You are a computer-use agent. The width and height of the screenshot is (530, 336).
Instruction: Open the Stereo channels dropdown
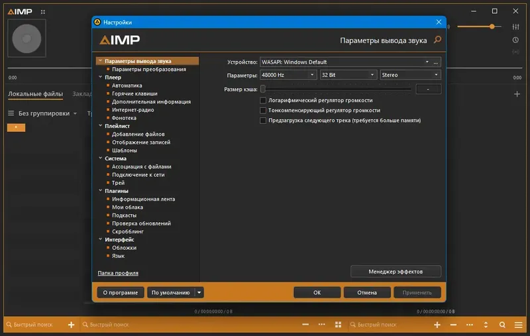(x=410, y=75)
